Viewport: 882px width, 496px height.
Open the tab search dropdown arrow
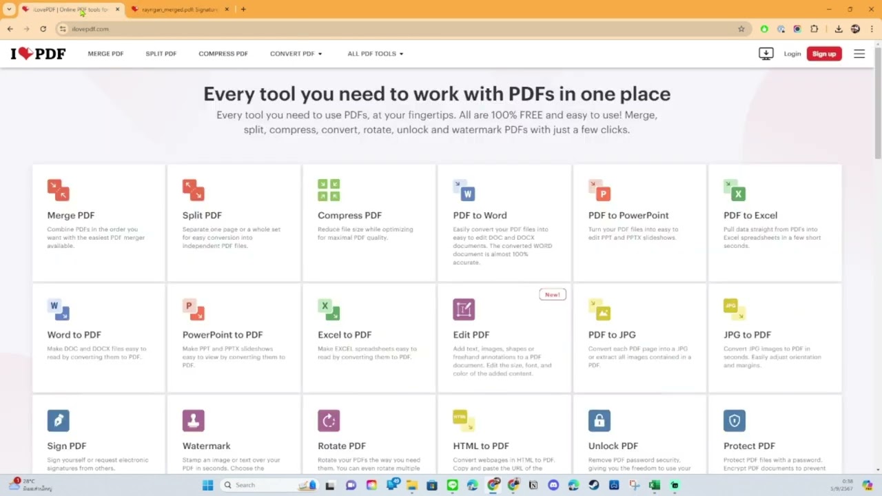click(9, 10)
